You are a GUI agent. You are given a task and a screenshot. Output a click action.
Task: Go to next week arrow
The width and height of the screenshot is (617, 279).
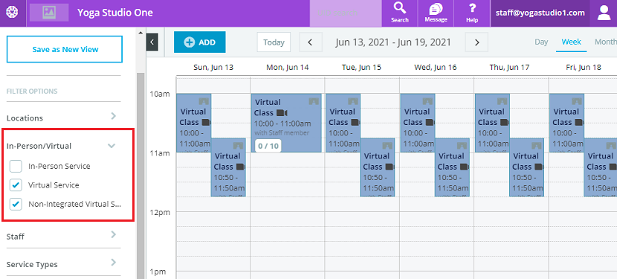coord(477,42)
